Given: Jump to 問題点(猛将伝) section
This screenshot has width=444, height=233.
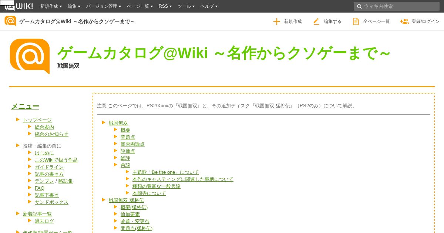Looking at the screenshot, I should (x=137, y=228).
